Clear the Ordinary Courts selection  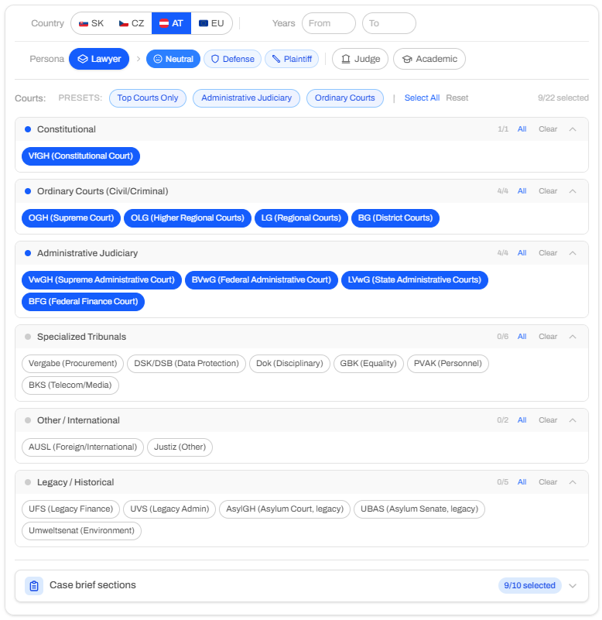pyautogui.click(x=548, y=190)
